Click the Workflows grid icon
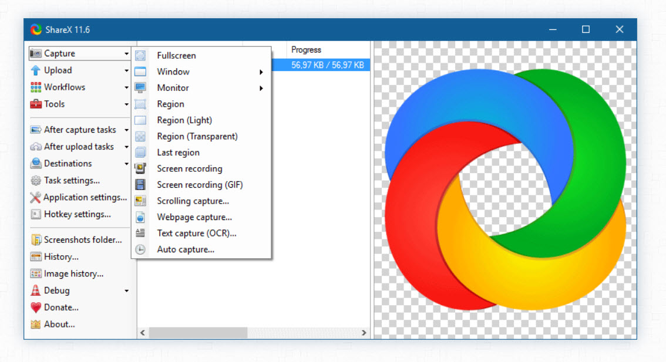The height and width of the screenshot is (362, 666). pos(36,87)
